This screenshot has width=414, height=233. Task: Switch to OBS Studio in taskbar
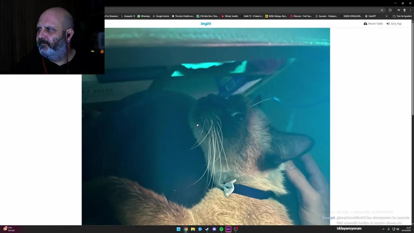[x=235, y=229]
